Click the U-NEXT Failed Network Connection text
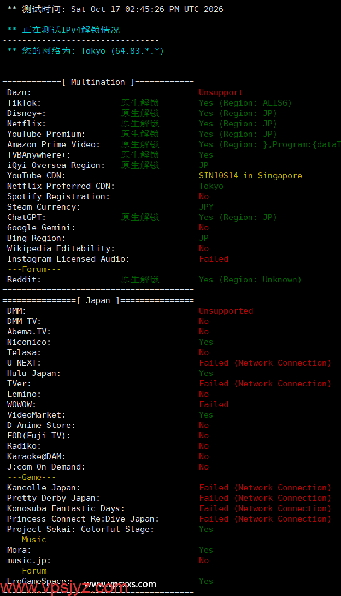 click(x=265, y=363)
